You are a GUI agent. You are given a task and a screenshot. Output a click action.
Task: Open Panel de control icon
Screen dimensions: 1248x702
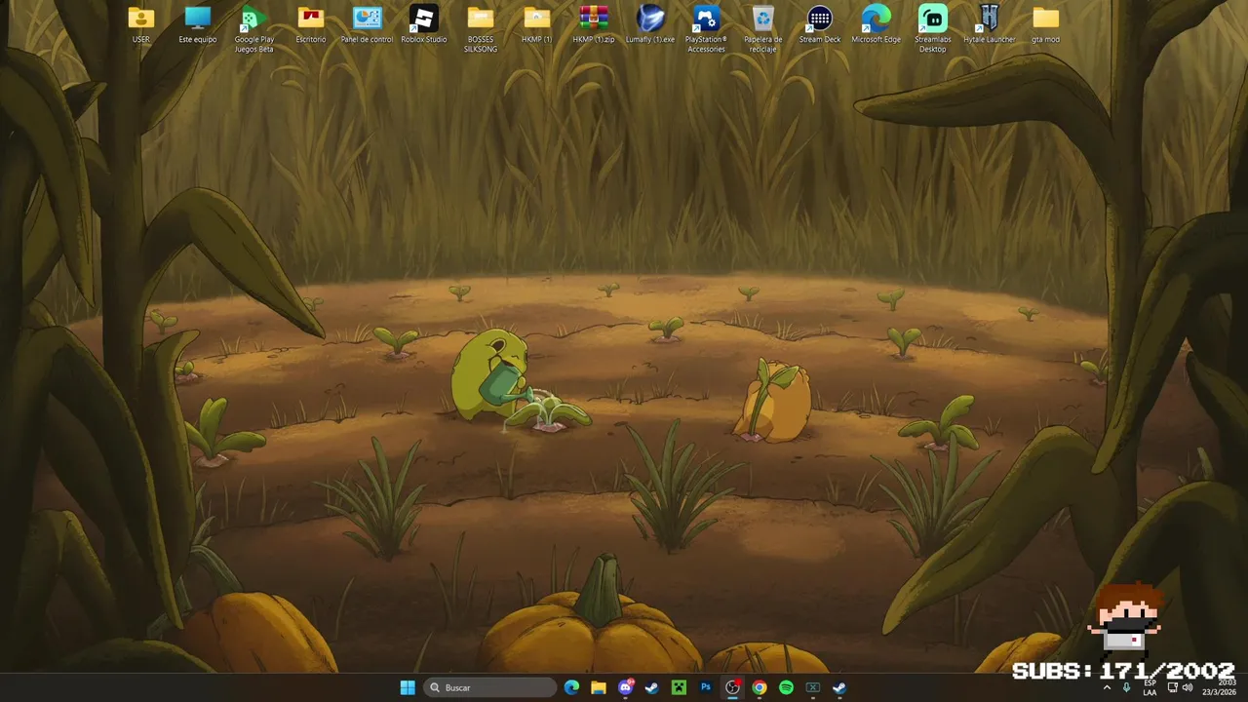coord(367,24)
